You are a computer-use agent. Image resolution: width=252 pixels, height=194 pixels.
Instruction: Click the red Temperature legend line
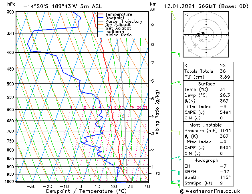point(101,14)
